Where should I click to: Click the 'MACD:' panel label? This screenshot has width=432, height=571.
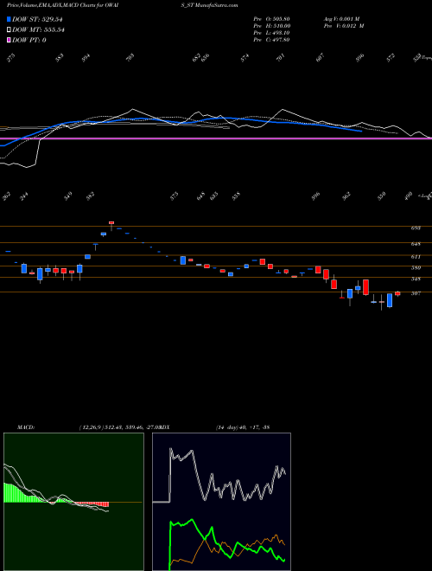pyautogui.click(x=25, y=427)
